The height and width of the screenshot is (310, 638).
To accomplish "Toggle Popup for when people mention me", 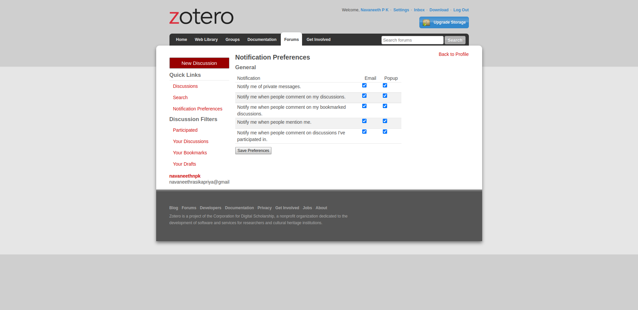I will [385, 121].
